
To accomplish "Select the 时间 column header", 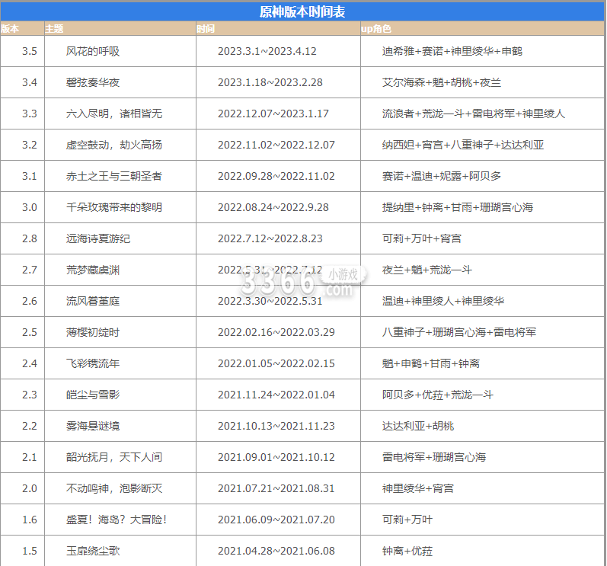I will 206,29.
